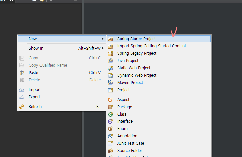Click the generic Project wizard icon
Image resolution: width=242 pixels, height=157 pixels.
(110, 90)
